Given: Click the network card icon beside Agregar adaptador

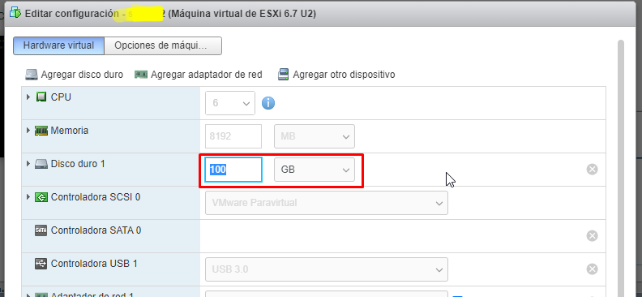Looking at the screenshot, I should click(141, 75).
